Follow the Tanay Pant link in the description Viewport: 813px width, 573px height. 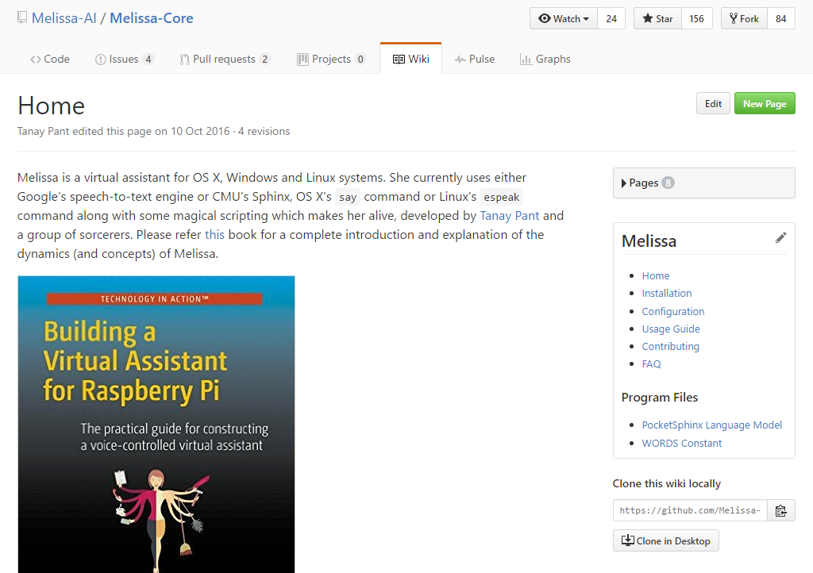tap(509, 216)
